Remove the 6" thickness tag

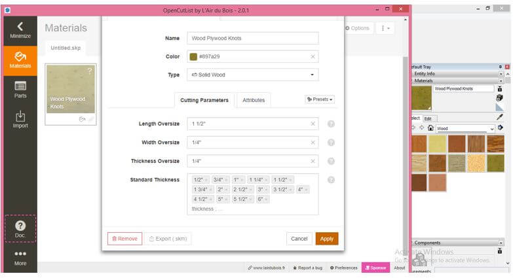tap(266, 200)
